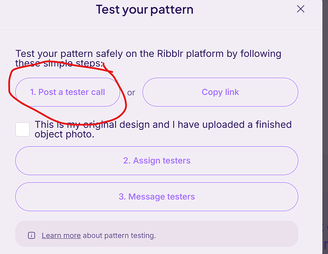The height and width of the screenshot is (254, 328).
Task: Select Post a tester call button
Action: (68, 92)
